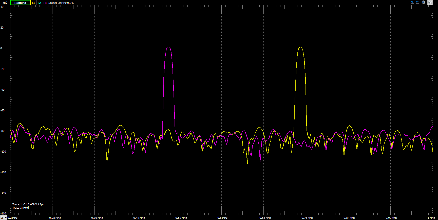Click the 0.76 MHz axis label
The width and height of the screenshot is (438, 220).
(307, 218)
